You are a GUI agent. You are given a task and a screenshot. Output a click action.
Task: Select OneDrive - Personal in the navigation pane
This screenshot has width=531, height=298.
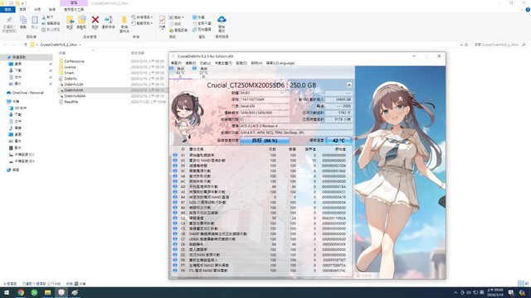pyautogui.click(x=27, y=93)
